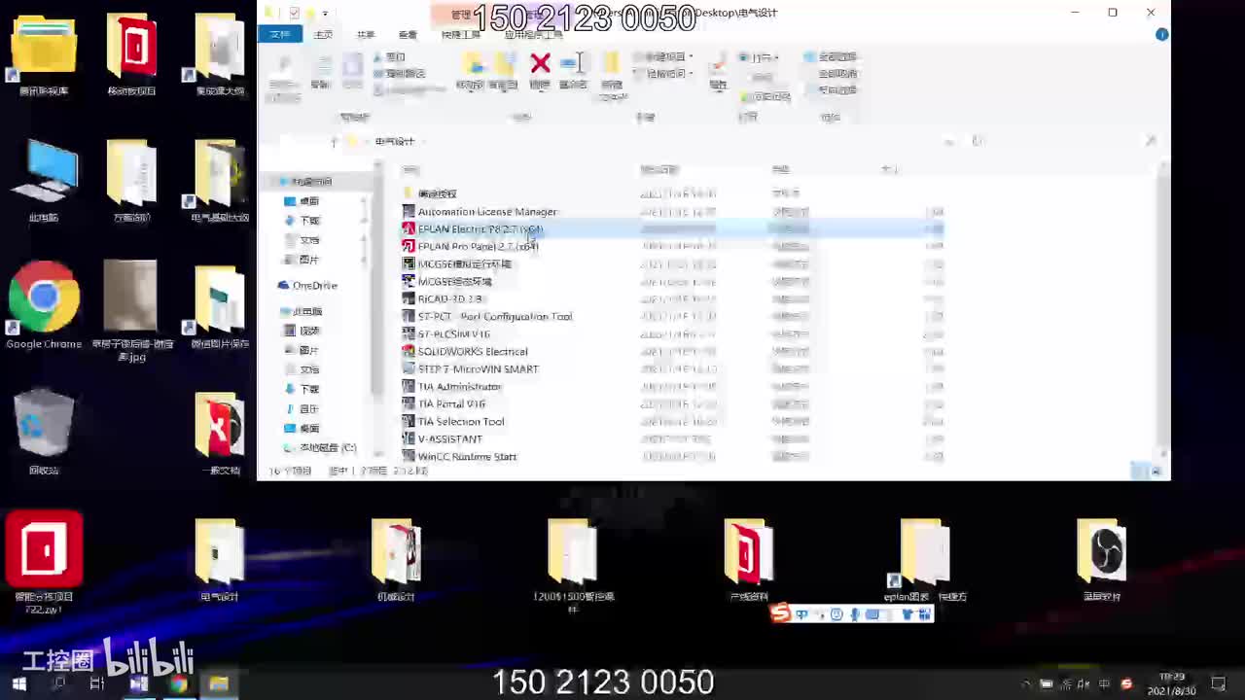Image resolution: width=1245 pixels, height=700 pixels.
Task: Select the TIA Portal V16 shortcut icon
Action: coord(409,404)
